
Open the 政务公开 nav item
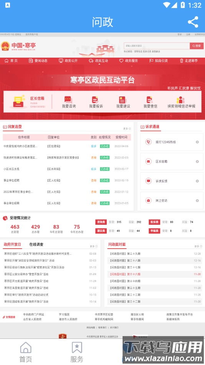click(x=68, y=61)
